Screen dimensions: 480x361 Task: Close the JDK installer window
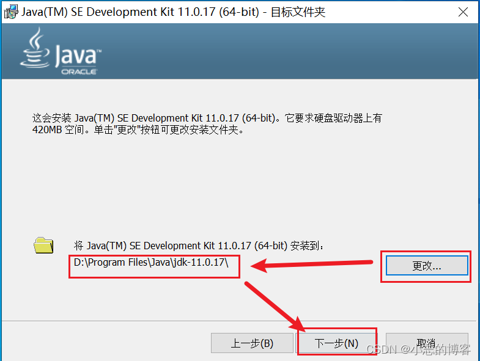click(463, 12)
